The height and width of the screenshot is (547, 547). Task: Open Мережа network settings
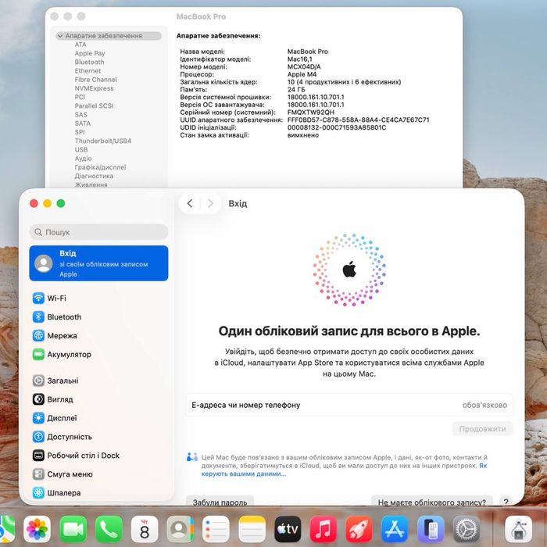pos(98,335)
